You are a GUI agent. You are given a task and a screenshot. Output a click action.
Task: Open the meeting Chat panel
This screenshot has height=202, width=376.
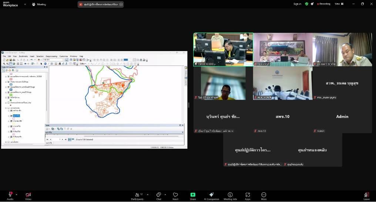158,195
